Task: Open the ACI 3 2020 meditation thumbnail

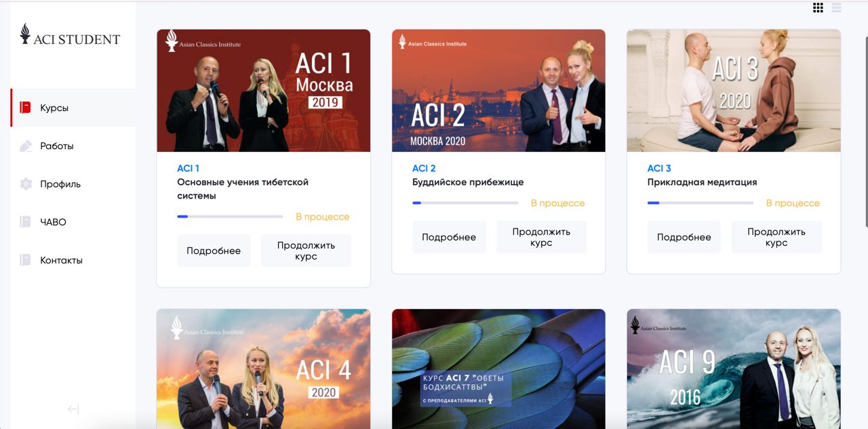Action: 734,91
